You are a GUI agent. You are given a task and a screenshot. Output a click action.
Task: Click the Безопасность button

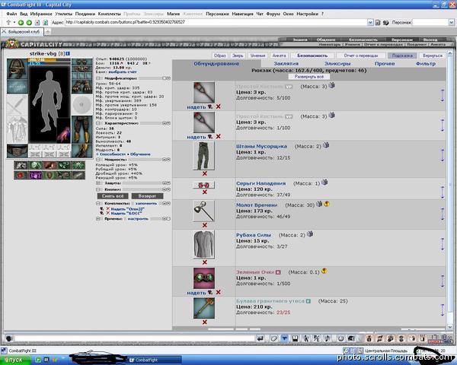[312, 56]
